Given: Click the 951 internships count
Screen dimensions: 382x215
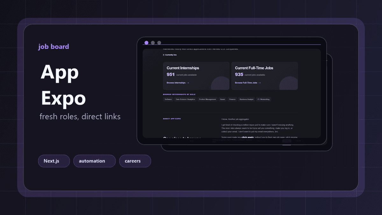Looking at the screenshot, I should pos(170,75).
